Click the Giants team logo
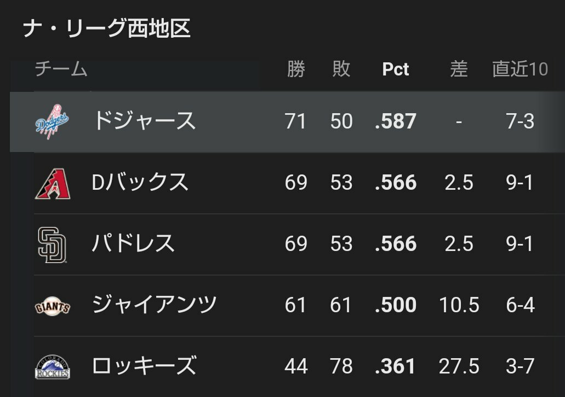 click(x=53, y=306)
